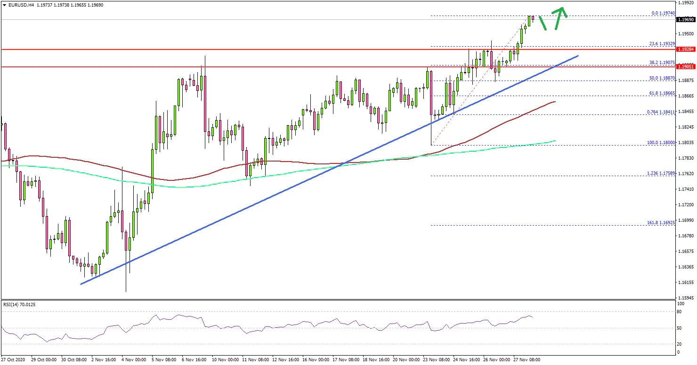Viewport: 697px width, 365px height.
Task: Click the RSI 80 level scale value
Action: click(x=679, y=312)
